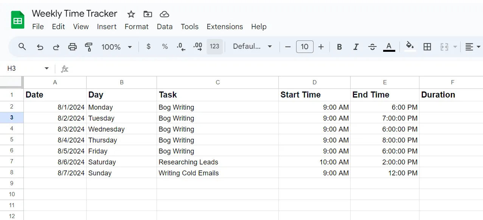483x220 pixels.
Task: Activate the paint format tool
Action: coord(89,47)
